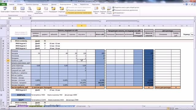Switch to the Вид ribbon tab

(x=76, y=4)
